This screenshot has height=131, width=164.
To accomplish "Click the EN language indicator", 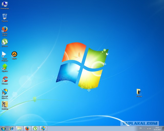I will coord(140,128).
